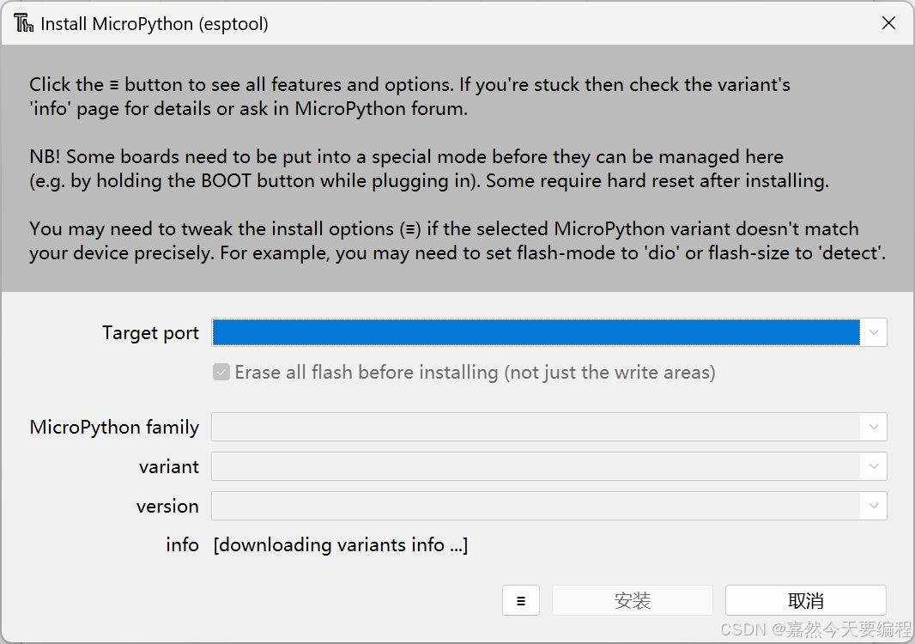Click the 'MicroPython family' label text
Viewport: 915px width, 644px height.
(x=114, y=427)
